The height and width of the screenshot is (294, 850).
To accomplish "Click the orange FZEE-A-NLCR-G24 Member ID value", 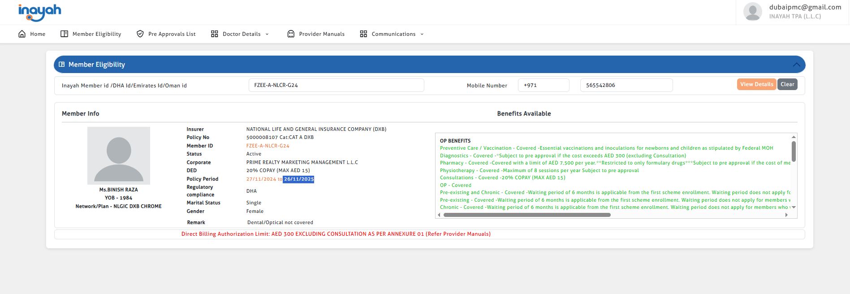I will click(268, 146).
